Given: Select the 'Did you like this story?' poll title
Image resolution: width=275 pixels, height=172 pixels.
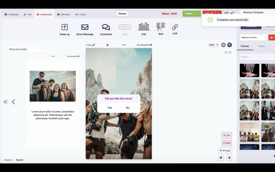Looking at the screenshot, I should click(118, 99).
